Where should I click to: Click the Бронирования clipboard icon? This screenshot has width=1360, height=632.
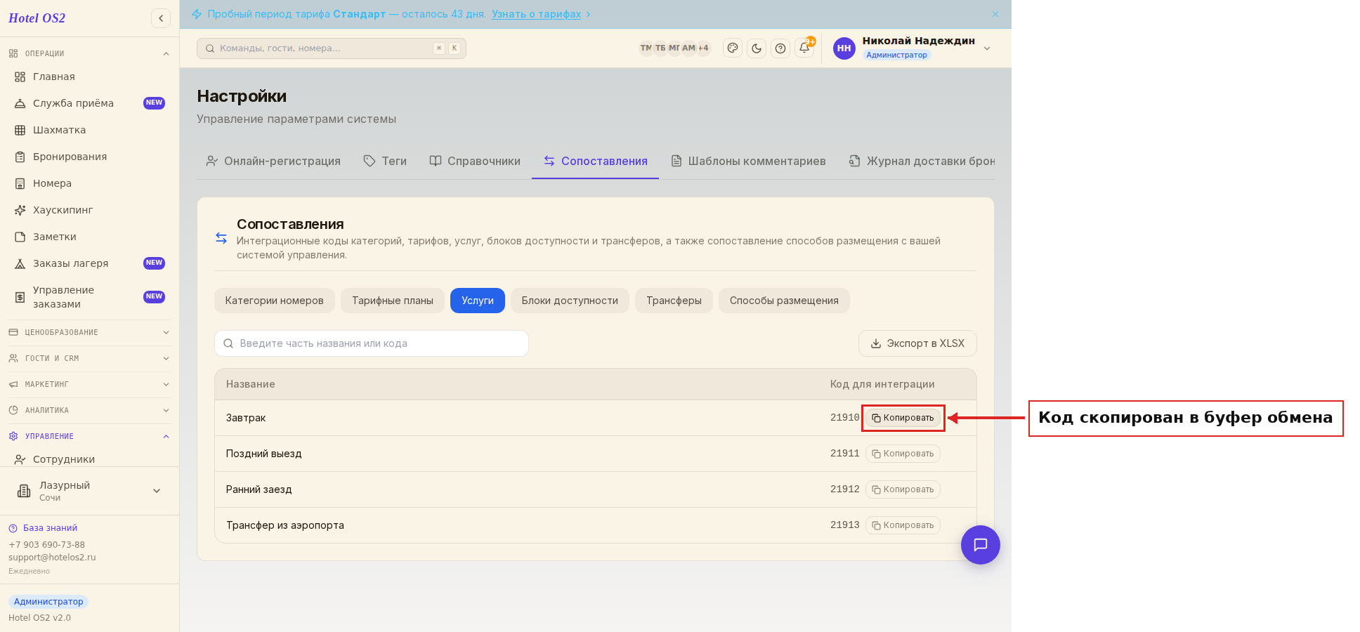click(x=20, y=157)
